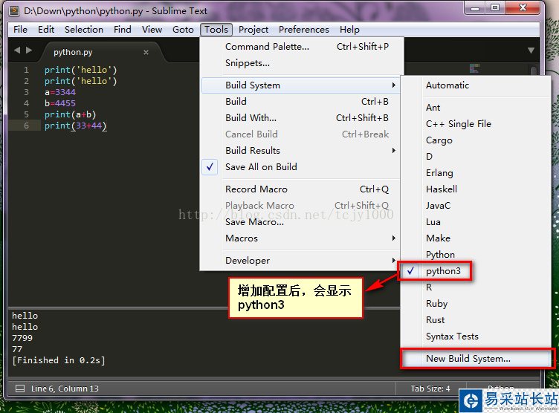Choose Automatic build system

coord(476,85)
